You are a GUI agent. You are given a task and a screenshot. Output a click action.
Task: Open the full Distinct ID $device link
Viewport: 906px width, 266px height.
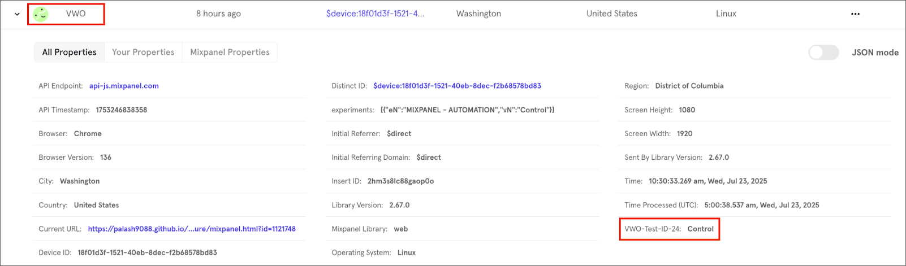(x=457, y=86)
